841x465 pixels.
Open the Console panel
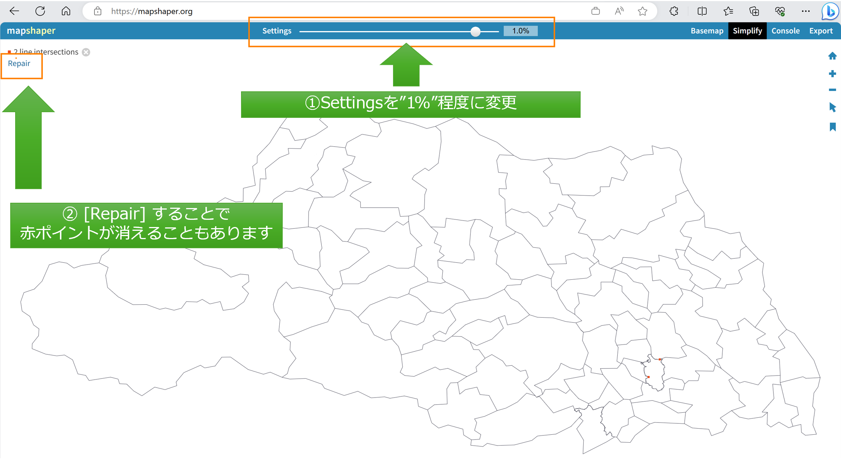click(785, 31)
